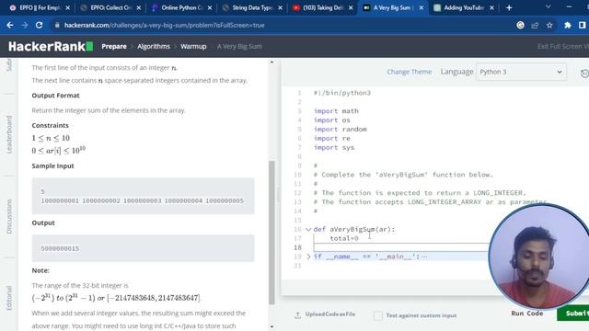Viewport: 589px width, 331px height.
Task: Click the share page icon
Action: 535,25
